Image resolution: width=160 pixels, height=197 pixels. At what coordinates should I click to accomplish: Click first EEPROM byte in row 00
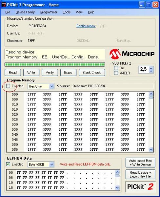pos(19,173)
